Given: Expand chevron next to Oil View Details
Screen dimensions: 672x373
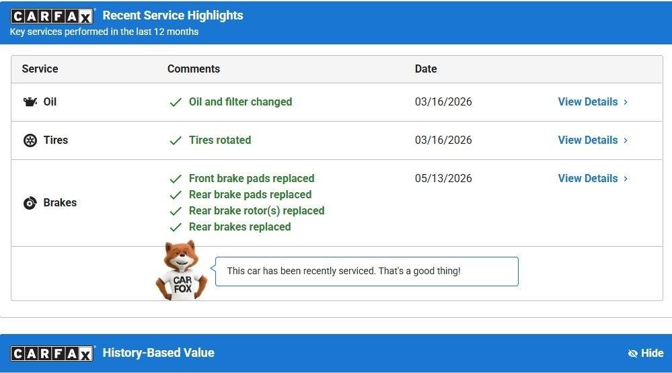Looking at the screenshot, I should coord(626,102).
